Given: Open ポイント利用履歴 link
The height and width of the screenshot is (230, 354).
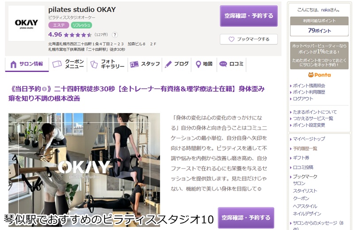Looking at the screenshot, I should tap(309, 92).
